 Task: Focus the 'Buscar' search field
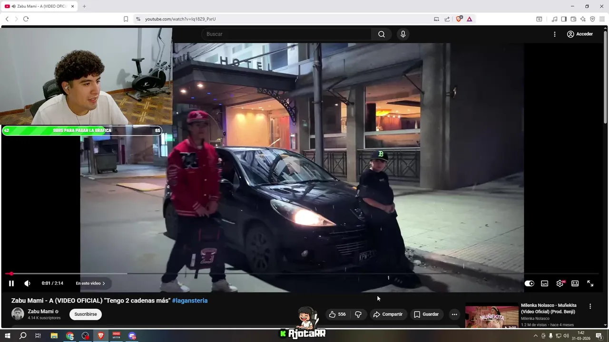pyautogui.click(x=286, y=34)
